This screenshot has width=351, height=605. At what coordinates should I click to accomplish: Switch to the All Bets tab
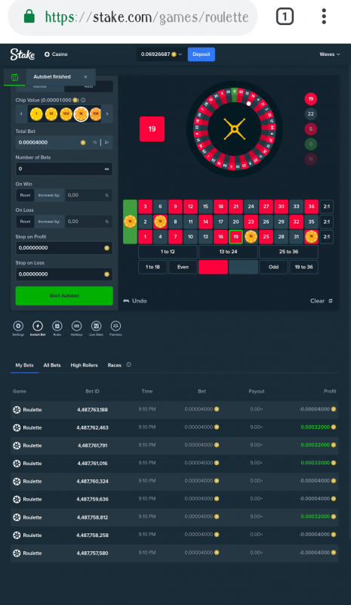[52, 365]
